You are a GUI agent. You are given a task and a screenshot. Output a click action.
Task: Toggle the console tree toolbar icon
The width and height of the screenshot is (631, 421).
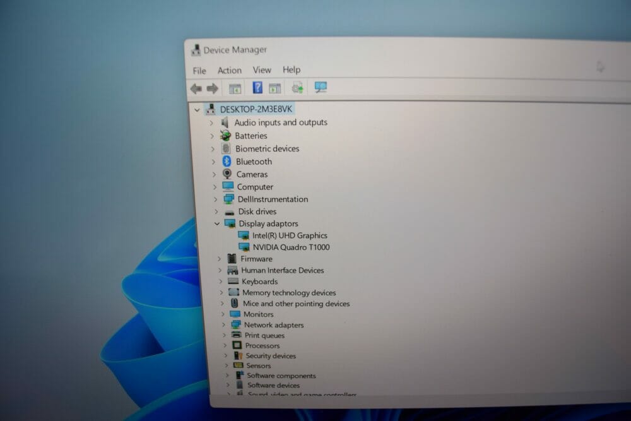point(235,88)
